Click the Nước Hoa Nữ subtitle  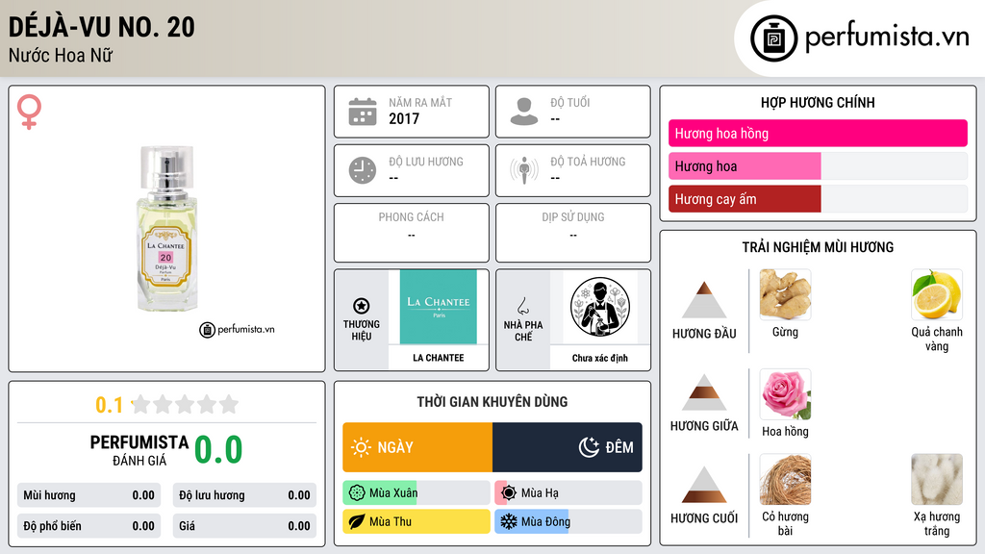point(61,55)
